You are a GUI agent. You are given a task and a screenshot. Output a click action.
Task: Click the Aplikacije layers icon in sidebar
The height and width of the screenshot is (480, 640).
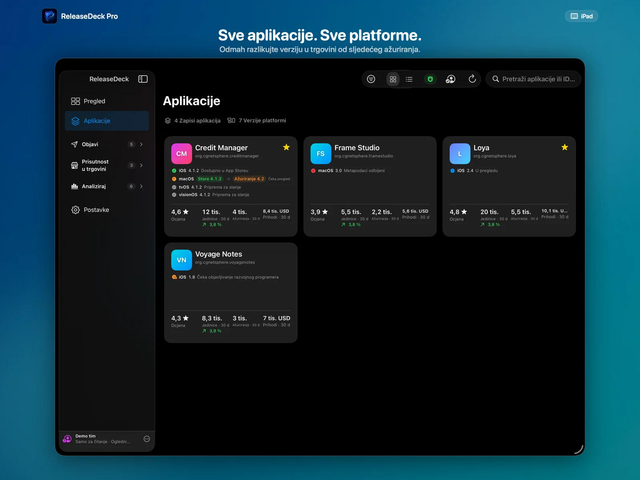click(75, 121)
